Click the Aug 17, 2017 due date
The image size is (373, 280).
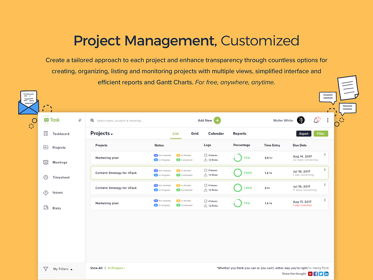[302, 202]
